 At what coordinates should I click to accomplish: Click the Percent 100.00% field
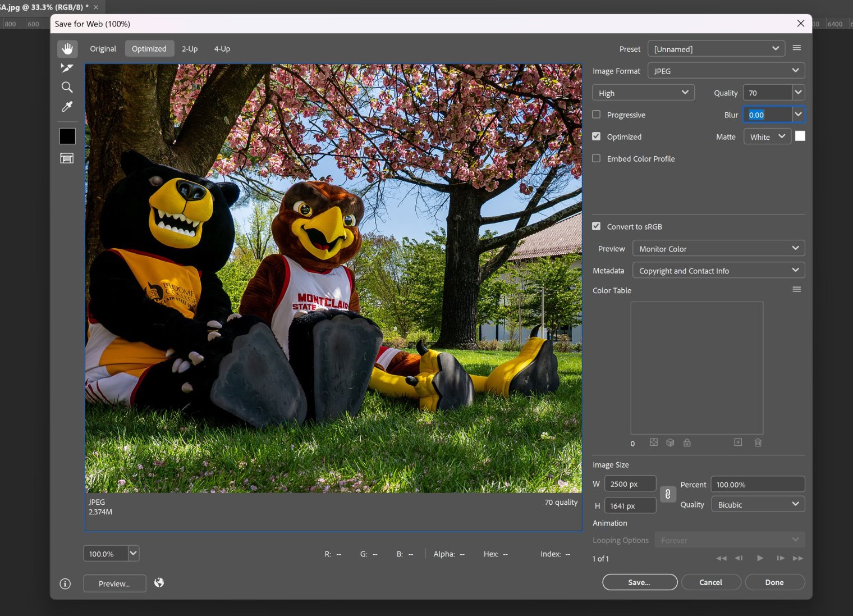[758, 484]
